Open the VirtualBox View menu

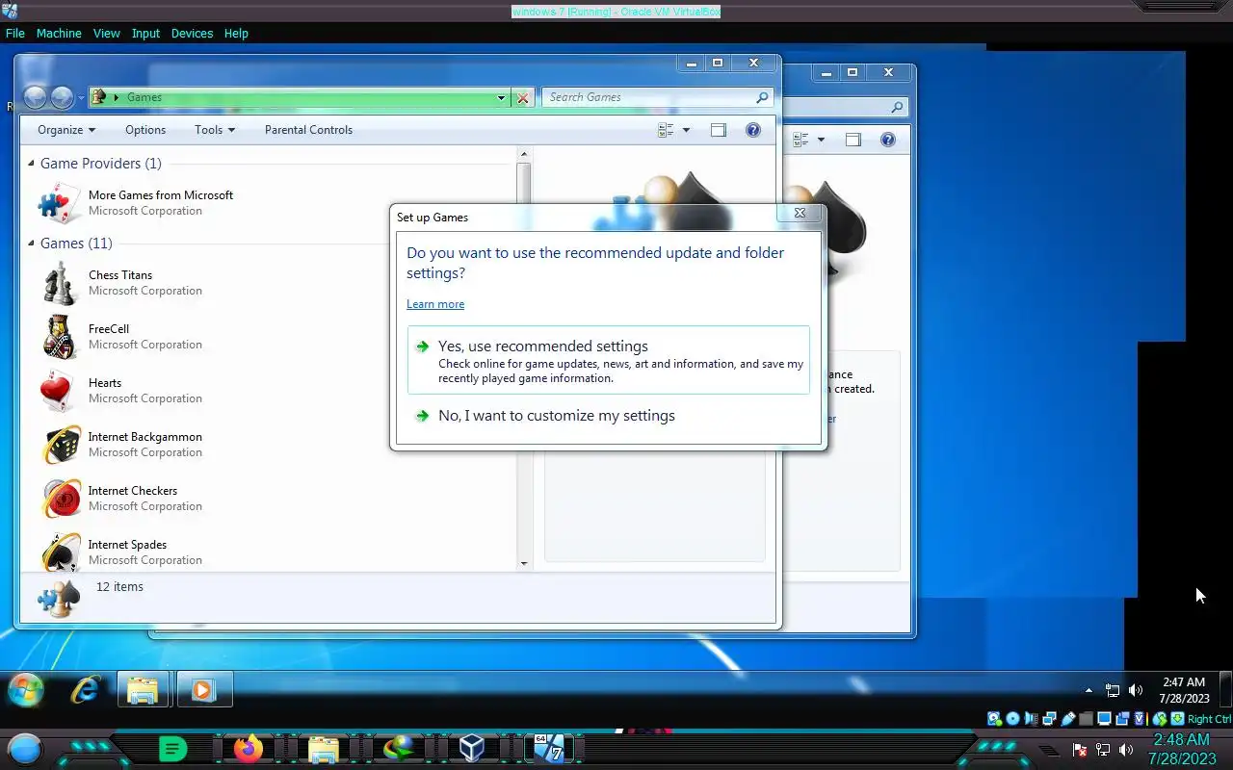tap(106, 33)
